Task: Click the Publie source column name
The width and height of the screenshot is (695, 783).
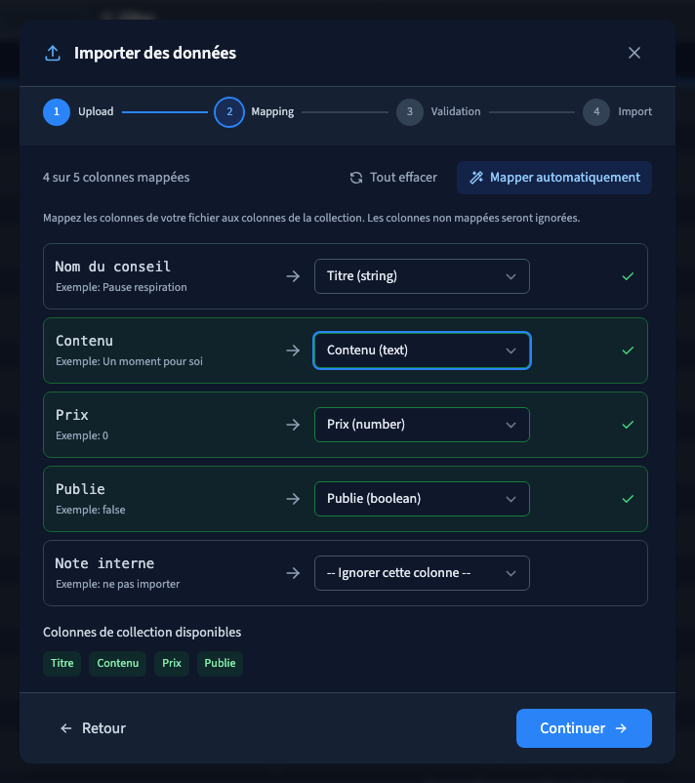Action: (80, 489)
